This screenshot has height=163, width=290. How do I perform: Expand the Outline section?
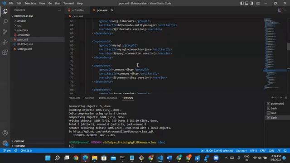pyautogui.click(x=19, y=141)
